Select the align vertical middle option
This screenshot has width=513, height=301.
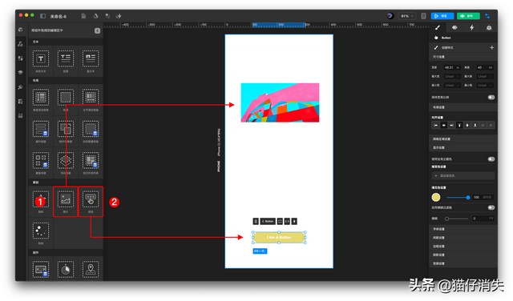pyautogui.click(x=467, y=125)
